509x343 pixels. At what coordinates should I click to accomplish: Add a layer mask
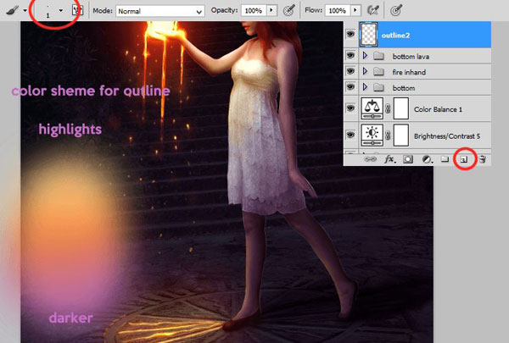click(408, 159)
